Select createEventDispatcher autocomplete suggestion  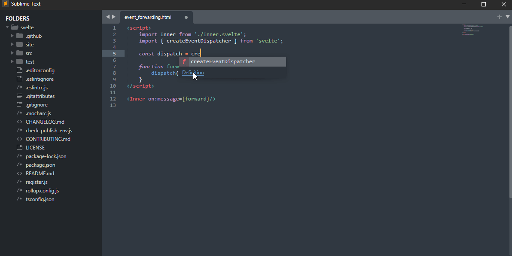pos(232,61)
